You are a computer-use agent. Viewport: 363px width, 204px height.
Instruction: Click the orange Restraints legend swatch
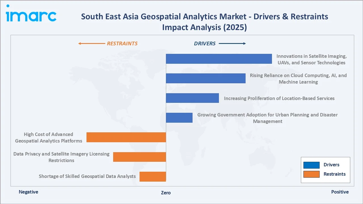pyautogui.click(x=311, y=174)
